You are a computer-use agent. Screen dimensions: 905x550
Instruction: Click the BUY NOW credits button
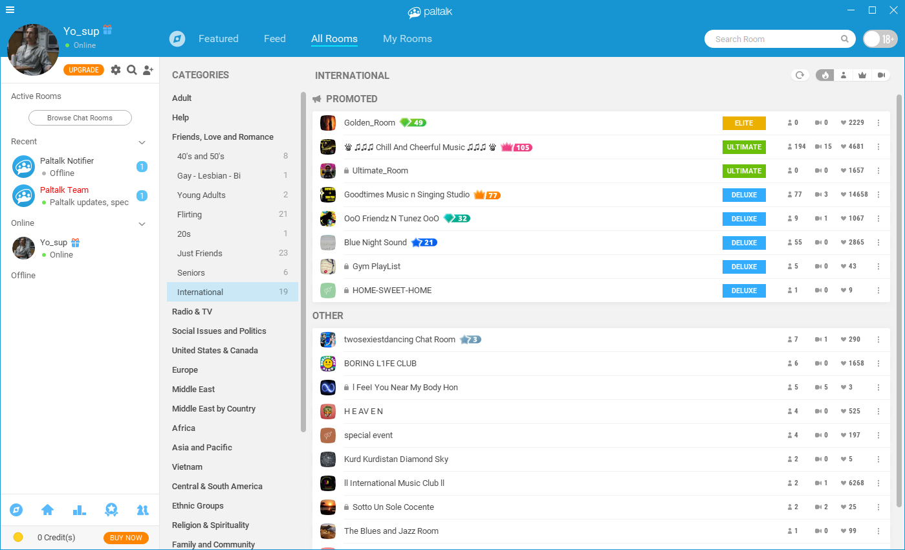126,538
